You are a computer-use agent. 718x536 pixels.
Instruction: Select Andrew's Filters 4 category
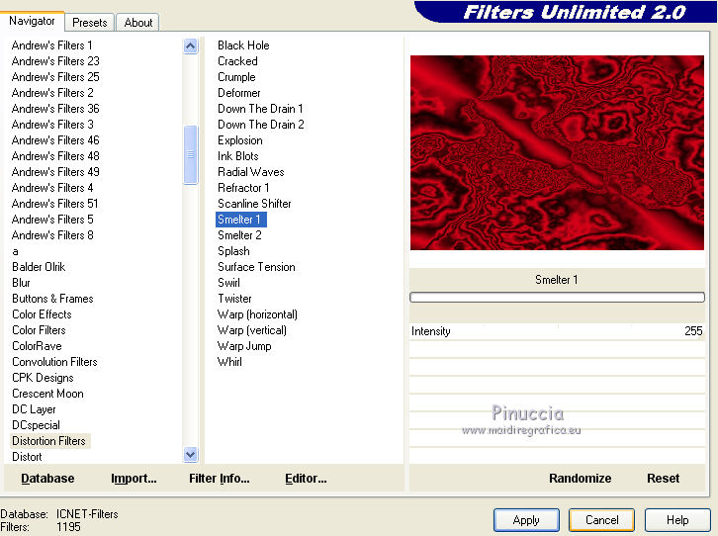coord(52,188)
